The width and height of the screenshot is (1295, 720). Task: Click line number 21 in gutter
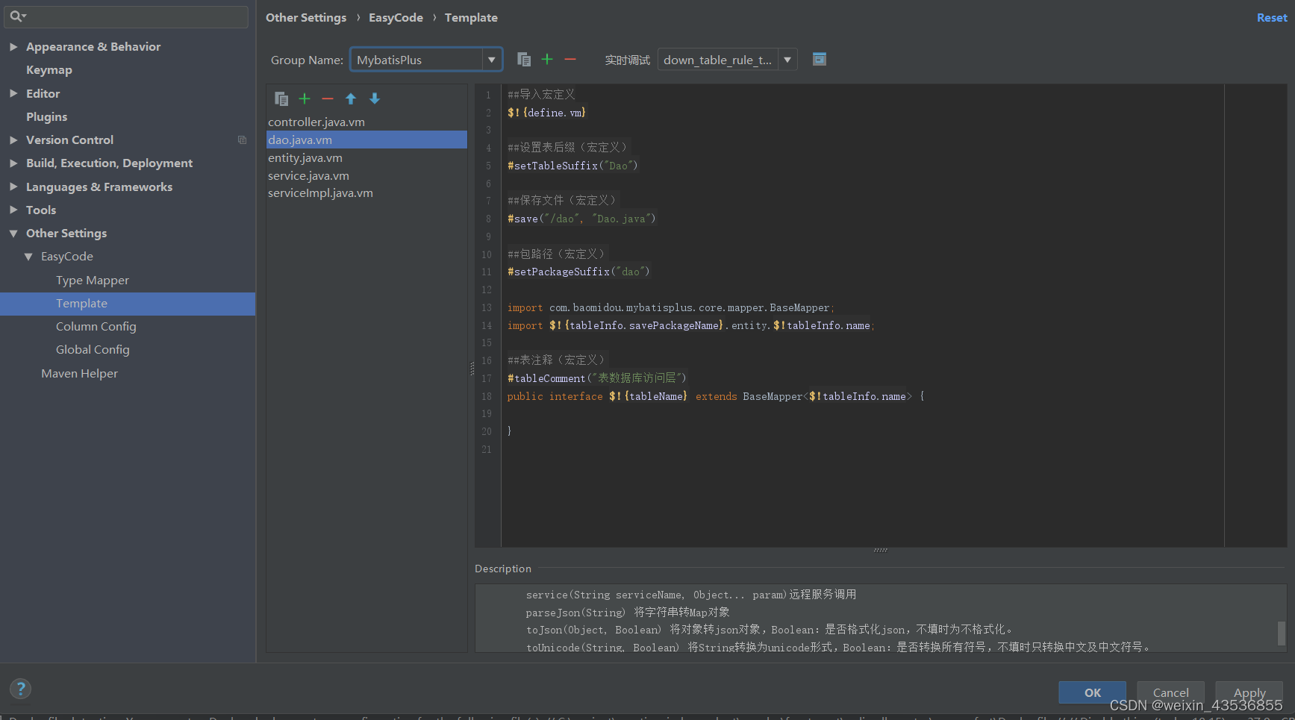487,449
